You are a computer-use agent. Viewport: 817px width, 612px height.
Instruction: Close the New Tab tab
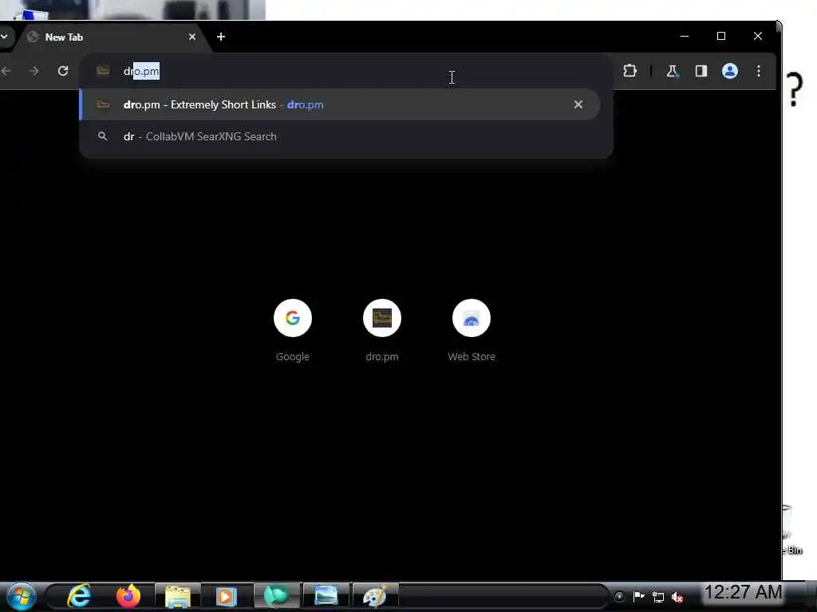[x=192, y=37]
